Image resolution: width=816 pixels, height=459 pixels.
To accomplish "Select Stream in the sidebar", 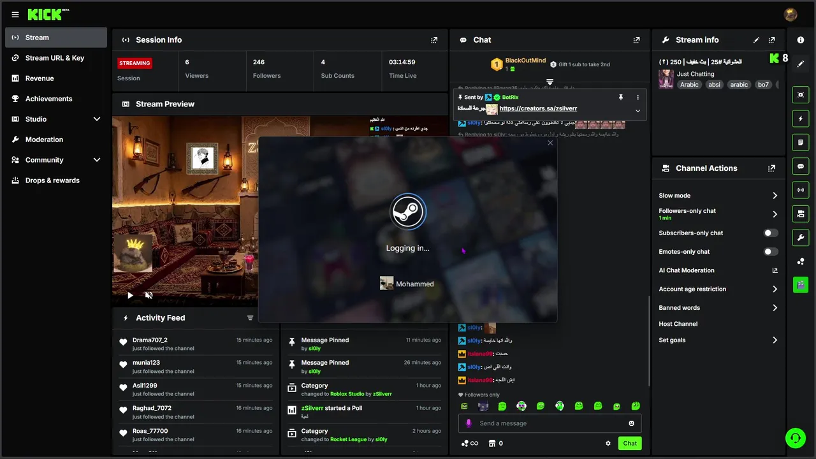I will (56, 38).
